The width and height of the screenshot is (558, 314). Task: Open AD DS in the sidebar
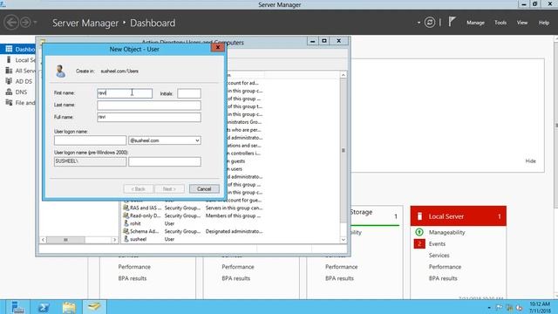coord(19,81)
